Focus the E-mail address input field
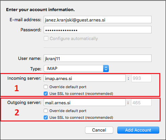 tap(97, 20)
